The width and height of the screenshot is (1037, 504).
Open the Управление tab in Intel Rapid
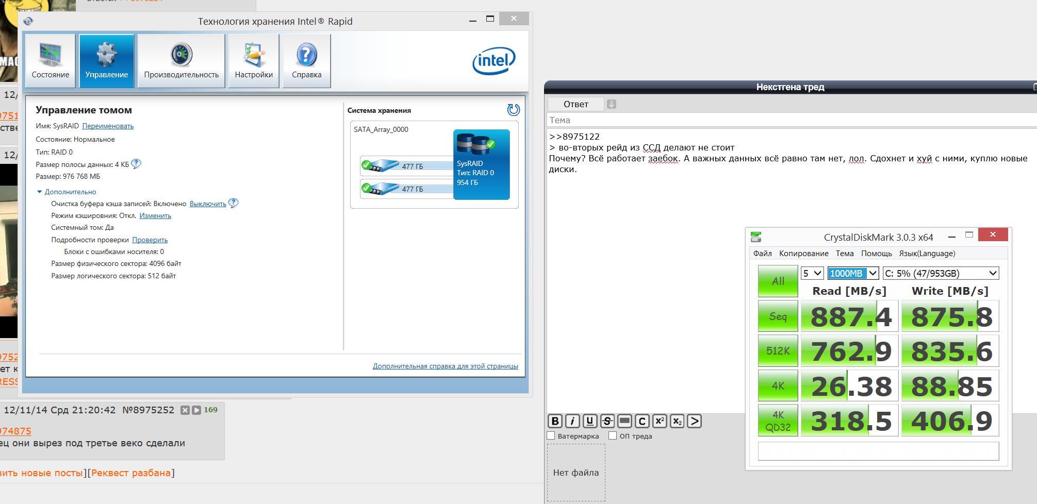pos(107,61)
